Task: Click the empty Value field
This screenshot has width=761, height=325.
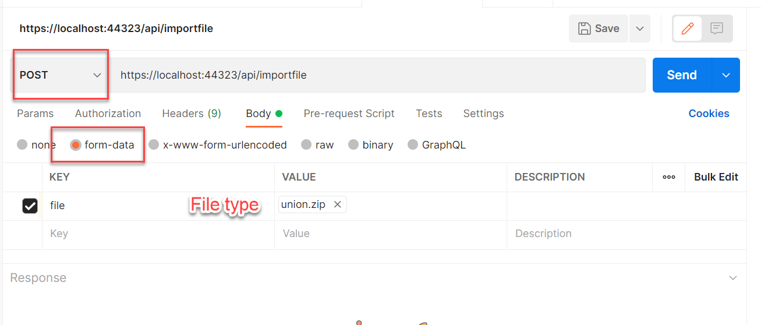Action: (390, 234)
